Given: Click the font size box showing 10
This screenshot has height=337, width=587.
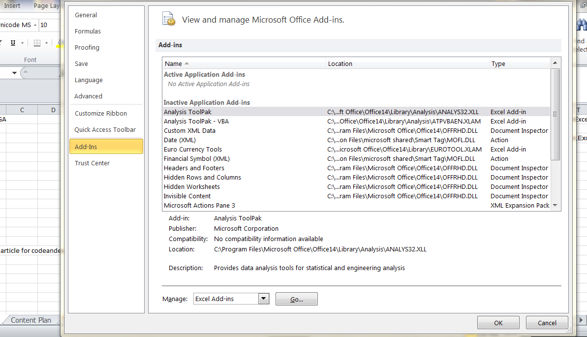Looking at the screenshot, I should 49,25.
